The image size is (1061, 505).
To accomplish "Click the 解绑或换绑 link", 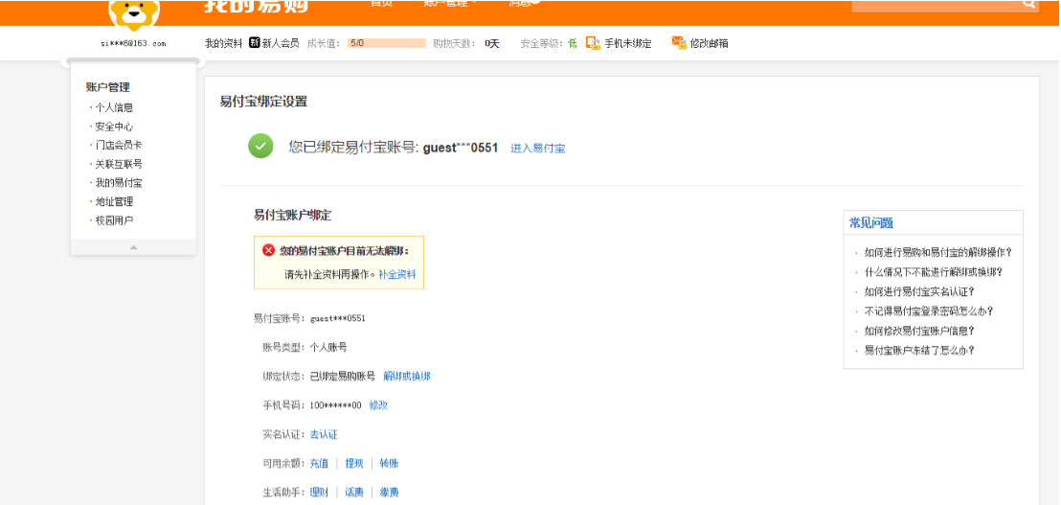I will tap(407, 377).
